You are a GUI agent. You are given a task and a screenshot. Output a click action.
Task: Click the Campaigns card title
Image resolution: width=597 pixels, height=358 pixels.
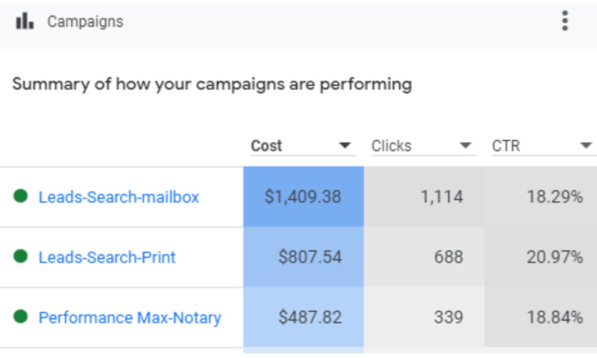[x=85, y=22]
